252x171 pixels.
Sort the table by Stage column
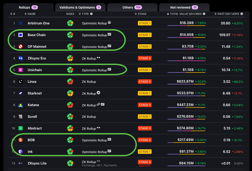[x=142, y=14]
